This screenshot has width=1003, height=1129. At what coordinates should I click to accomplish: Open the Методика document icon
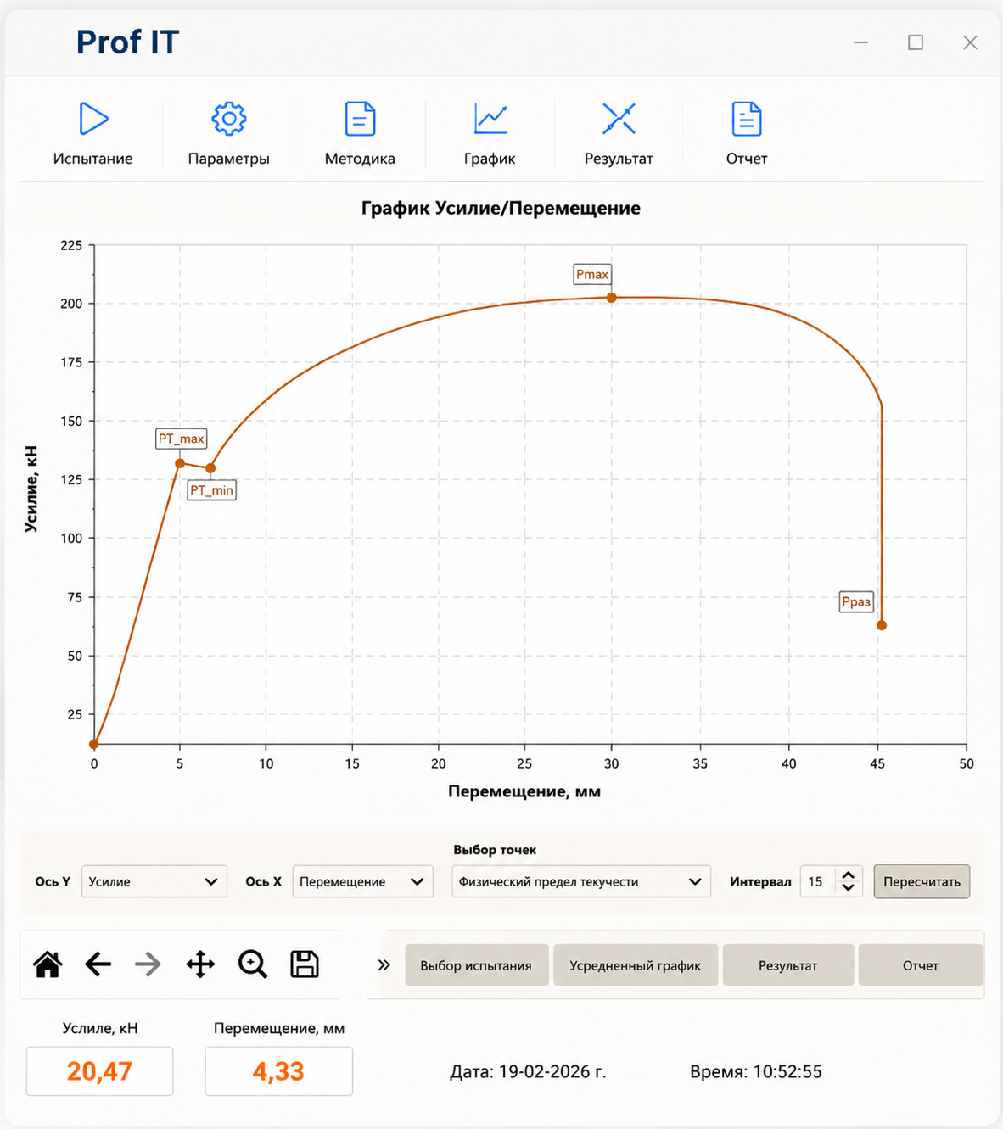(x=360, y=119)
